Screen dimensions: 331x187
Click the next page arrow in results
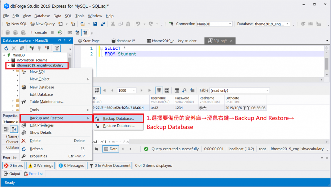click(142, 90)
